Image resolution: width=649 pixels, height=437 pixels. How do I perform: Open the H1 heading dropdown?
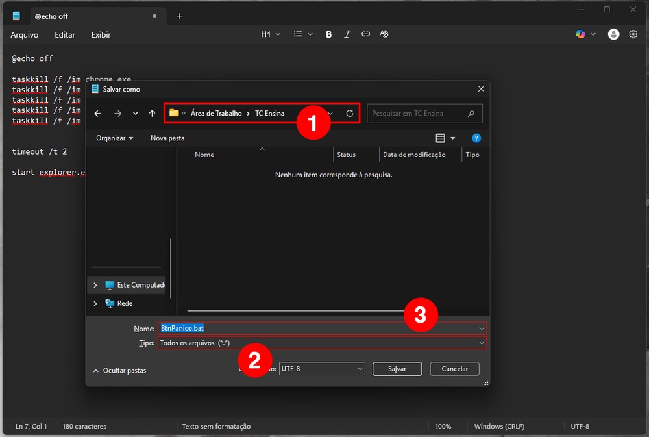tap(271, 34)
